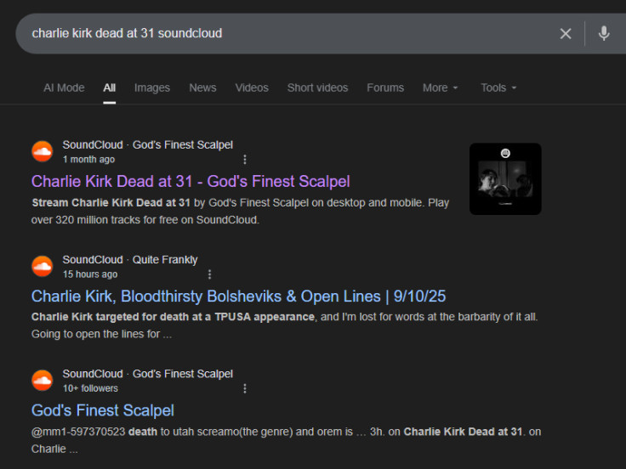
Task: Expand the More dropdown
Action: 441,88
